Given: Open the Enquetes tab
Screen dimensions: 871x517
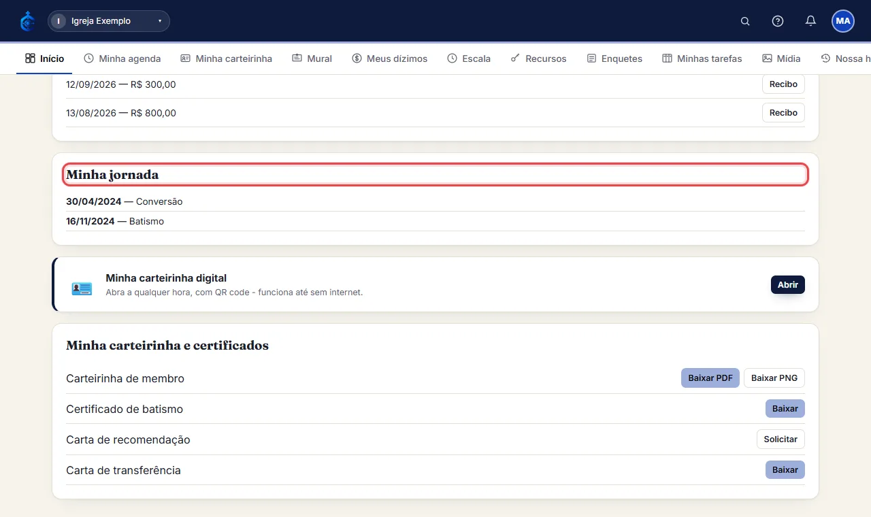Looking at the screenshot, I should [614, 59].
